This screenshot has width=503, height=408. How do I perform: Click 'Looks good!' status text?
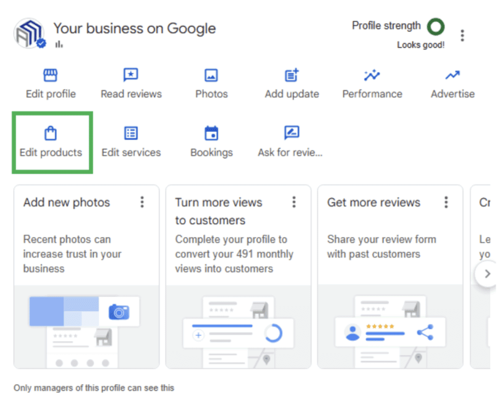point(421,45)
